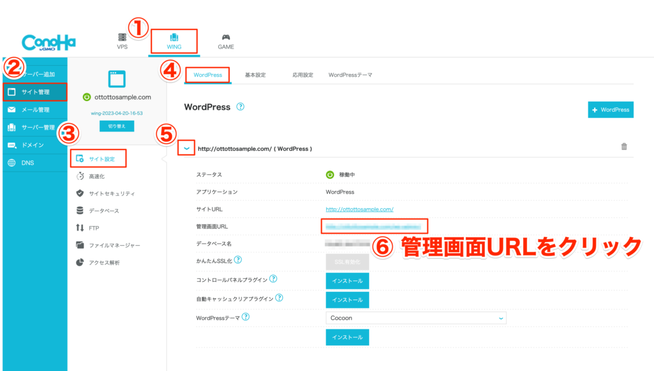
Task: Open DNS in the sidebar
Action: tap(35, 163)
